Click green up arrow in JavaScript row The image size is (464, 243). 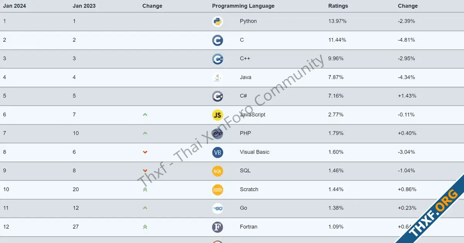click(145, 115)
